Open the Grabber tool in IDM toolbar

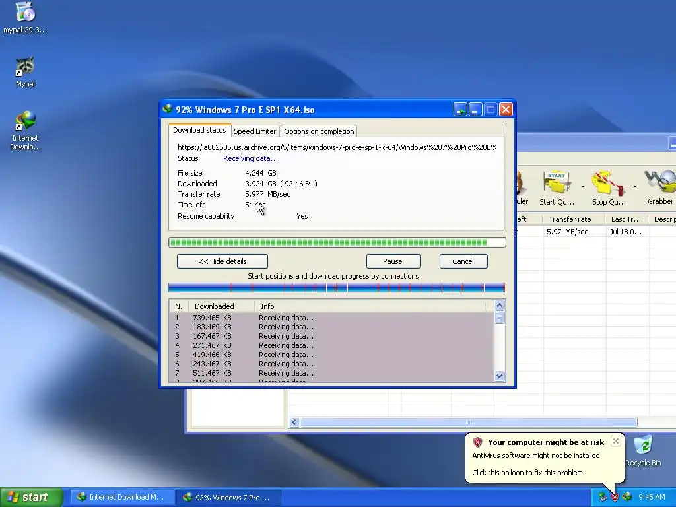[660, 188]
